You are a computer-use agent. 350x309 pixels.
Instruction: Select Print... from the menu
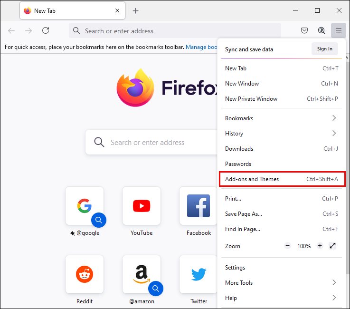[x=282, y=199]
